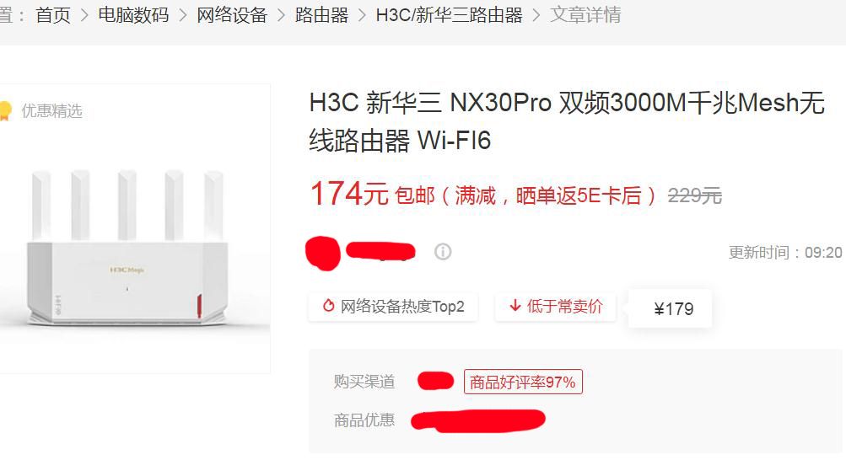
Task: Click the flame icon on heat ranking tag
Action: click(x=328, y=306)
